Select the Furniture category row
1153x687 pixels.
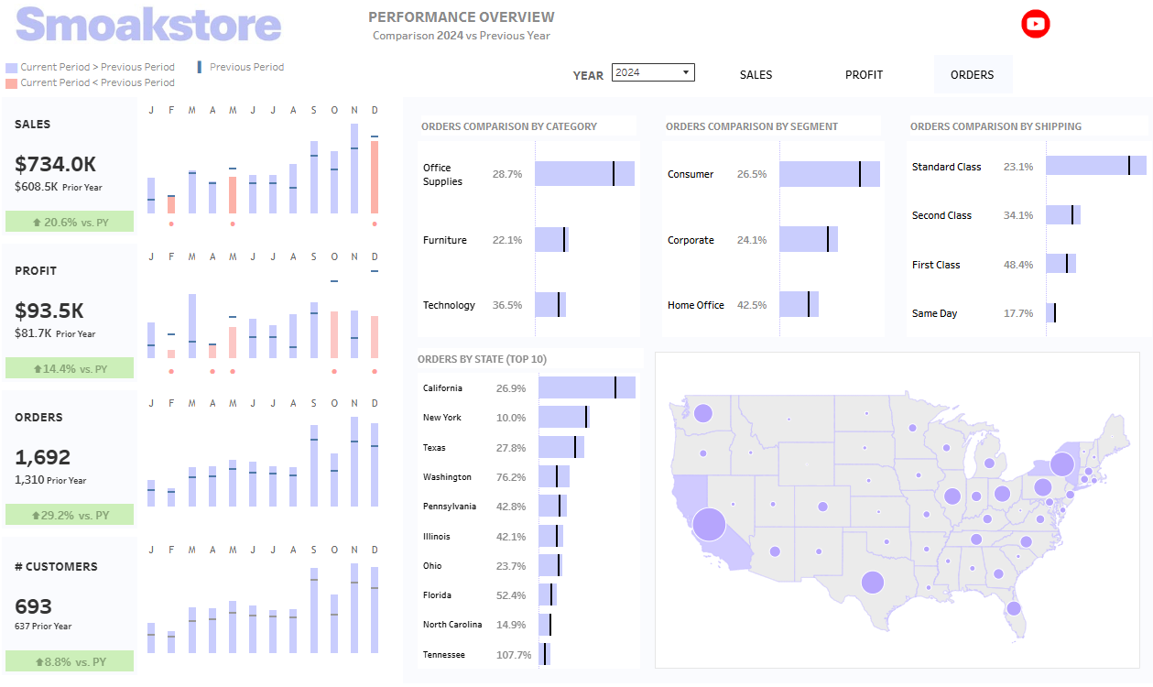tap(528, 240)
